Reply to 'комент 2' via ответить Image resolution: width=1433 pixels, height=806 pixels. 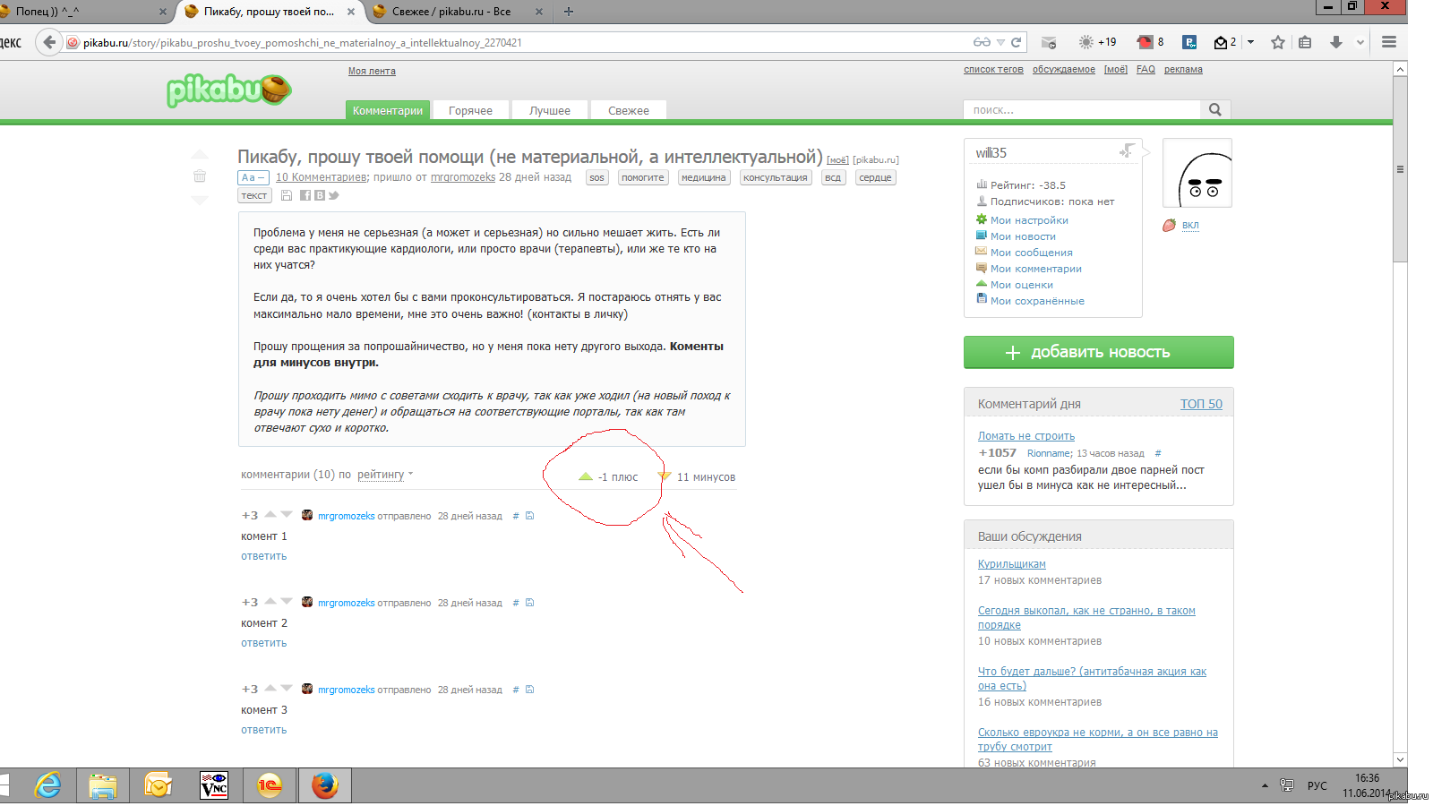(x=263, y=643)
